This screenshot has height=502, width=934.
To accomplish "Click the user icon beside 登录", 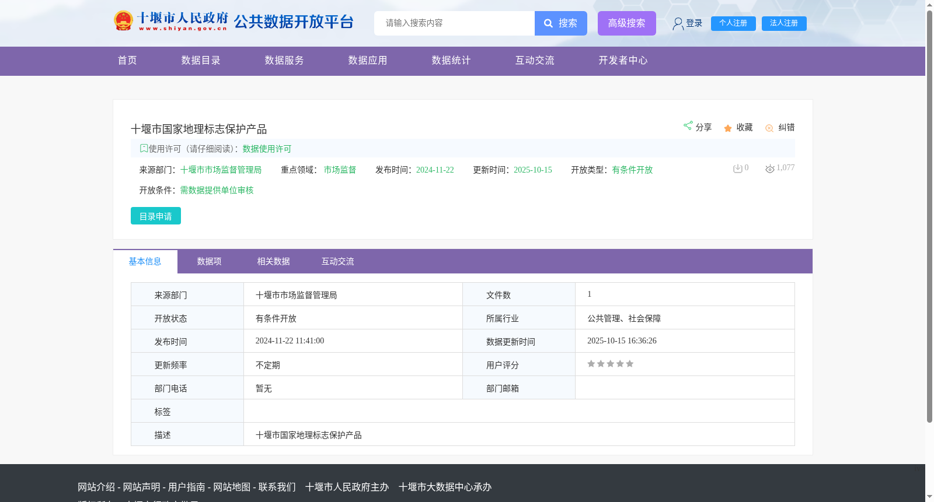I will click(678, 24).
